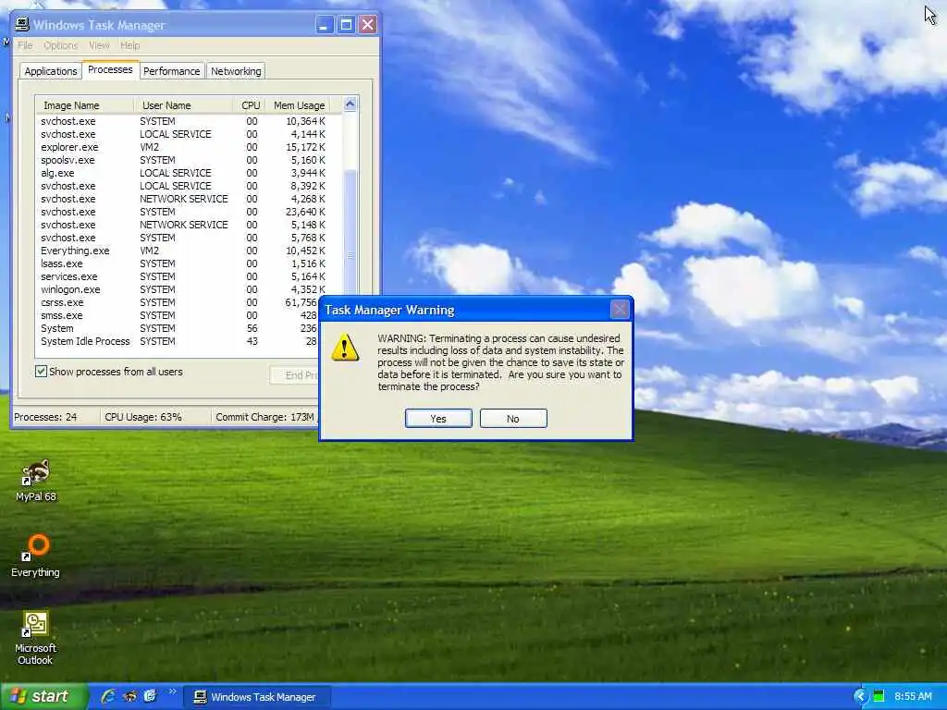Open the Help menu
This screenshot has height=710, width=947.
click(x=129, y=45)
